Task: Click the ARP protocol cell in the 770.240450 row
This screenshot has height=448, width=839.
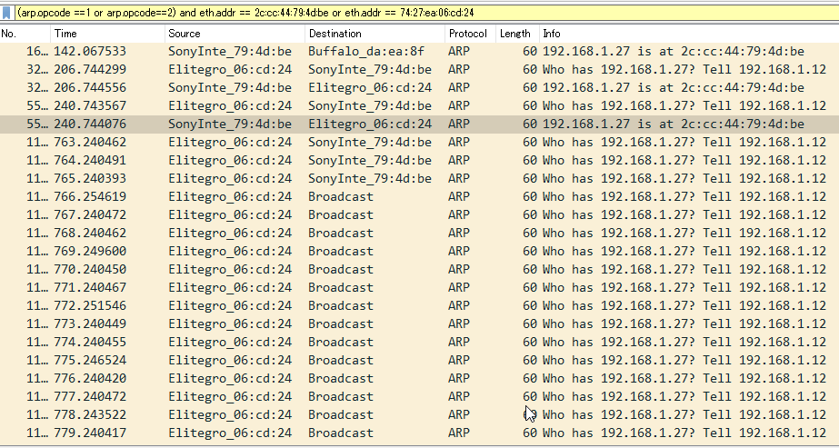Action: pos(458,270)
